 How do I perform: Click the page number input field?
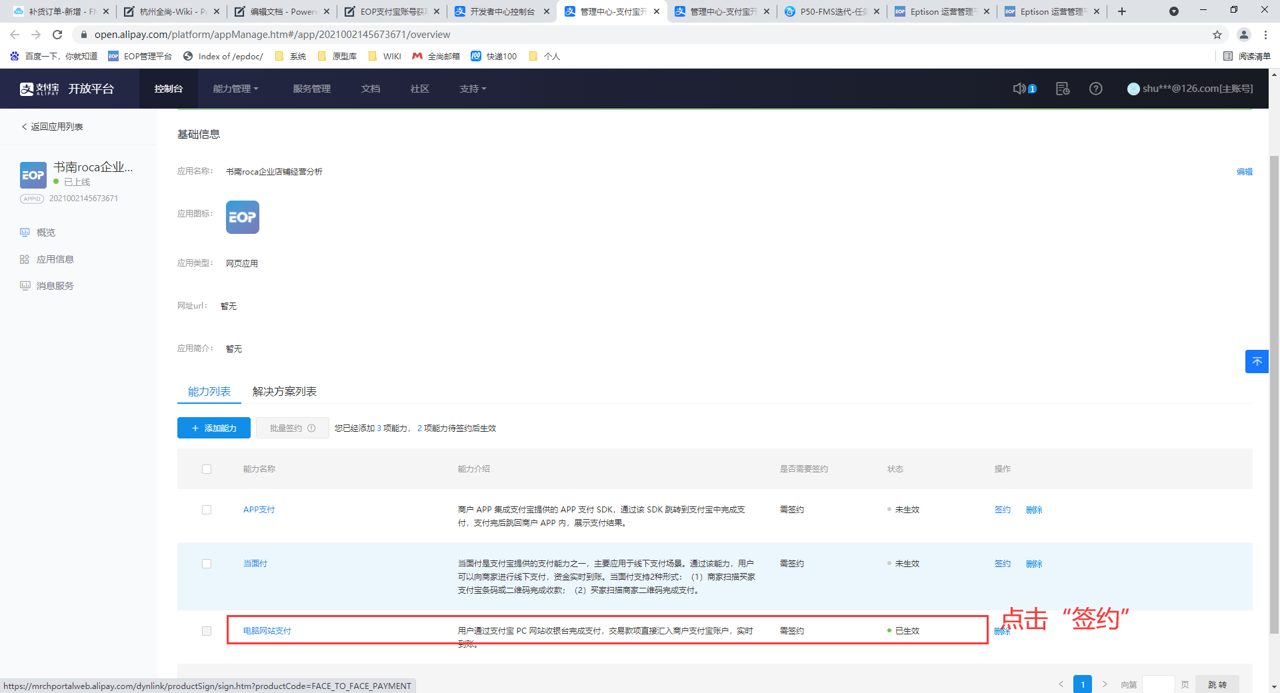[1158, 684]
